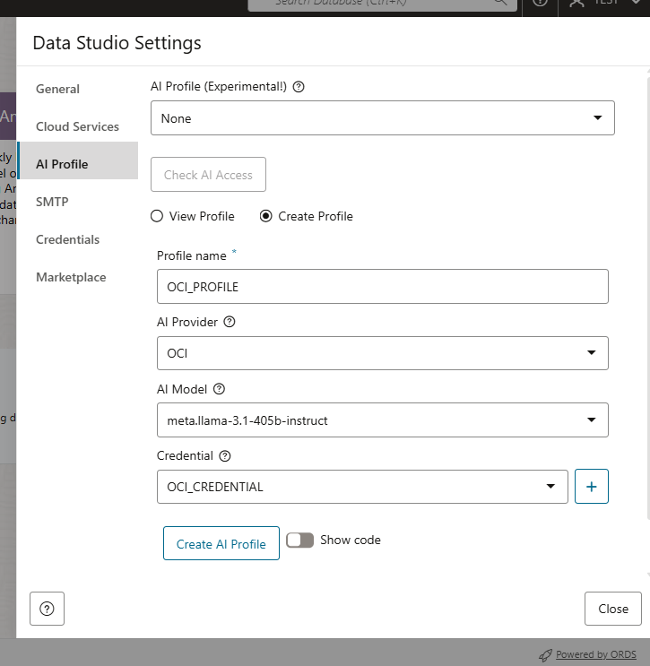The image size is (650, 666).
Task: Select the View Profile radio button
Action: click(157, 216)
